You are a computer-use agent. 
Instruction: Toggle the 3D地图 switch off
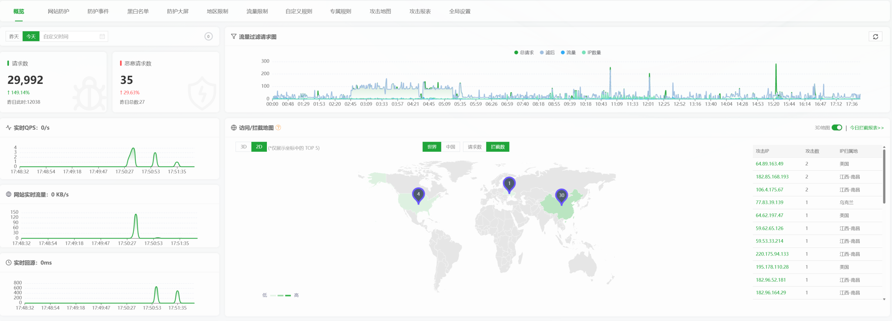pyautogui.click(x=837, y=128)
